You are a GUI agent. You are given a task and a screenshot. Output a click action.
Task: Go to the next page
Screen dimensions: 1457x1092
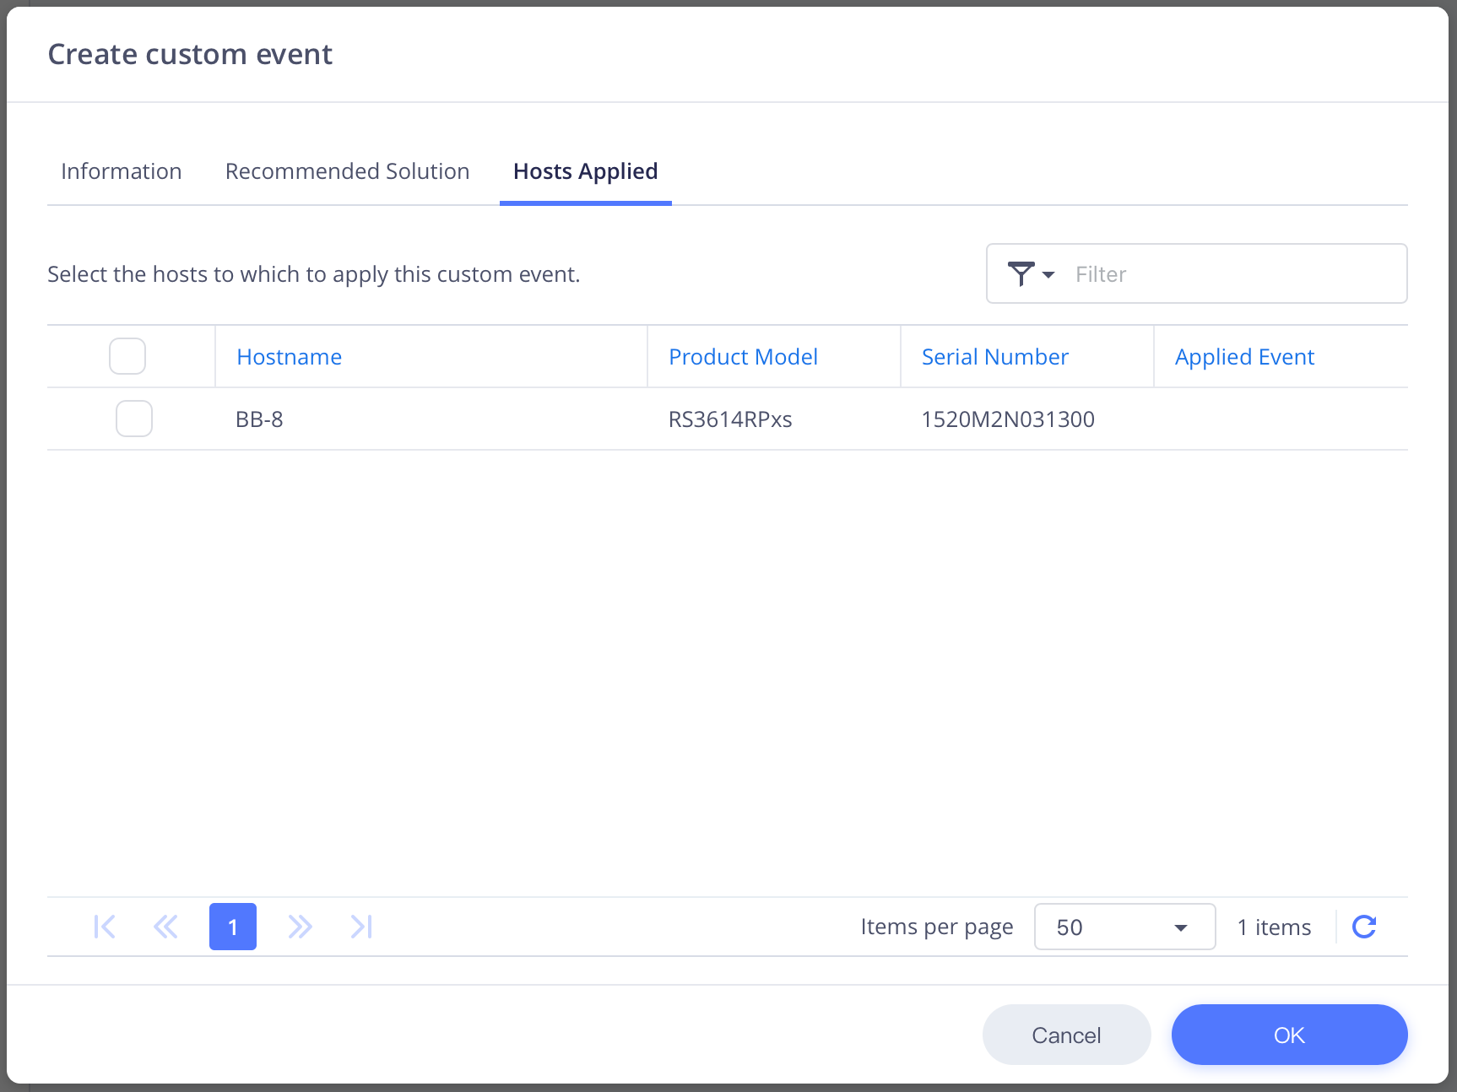tap(300, 927)
